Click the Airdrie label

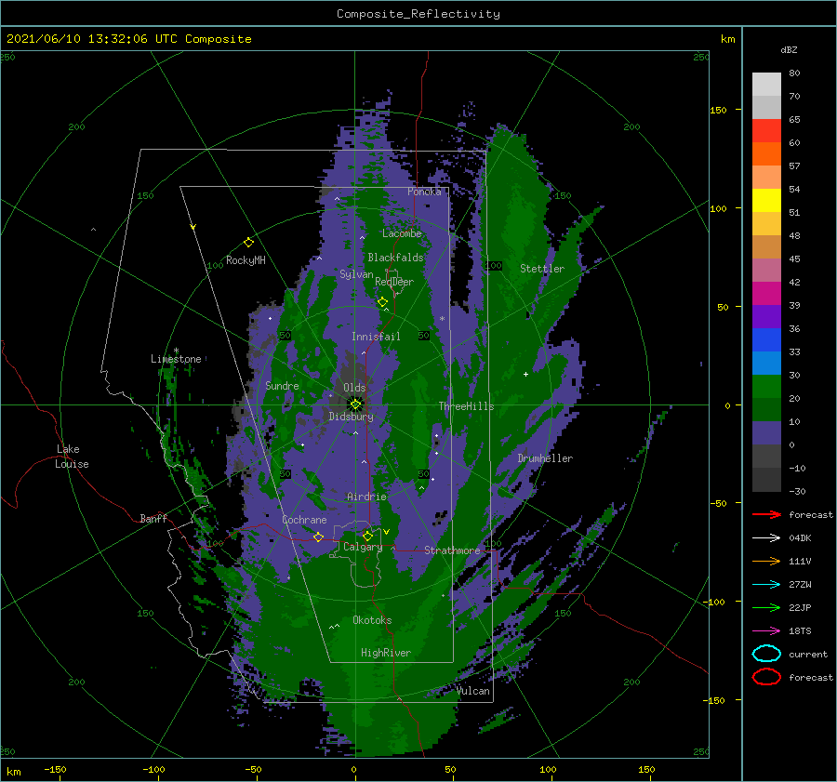click(366, 497)
